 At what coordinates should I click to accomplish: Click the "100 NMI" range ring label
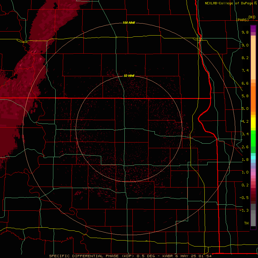(x=129, y=23)
